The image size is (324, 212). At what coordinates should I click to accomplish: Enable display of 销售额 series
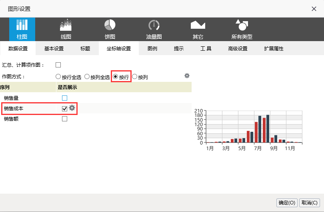(x=65, y=119)
